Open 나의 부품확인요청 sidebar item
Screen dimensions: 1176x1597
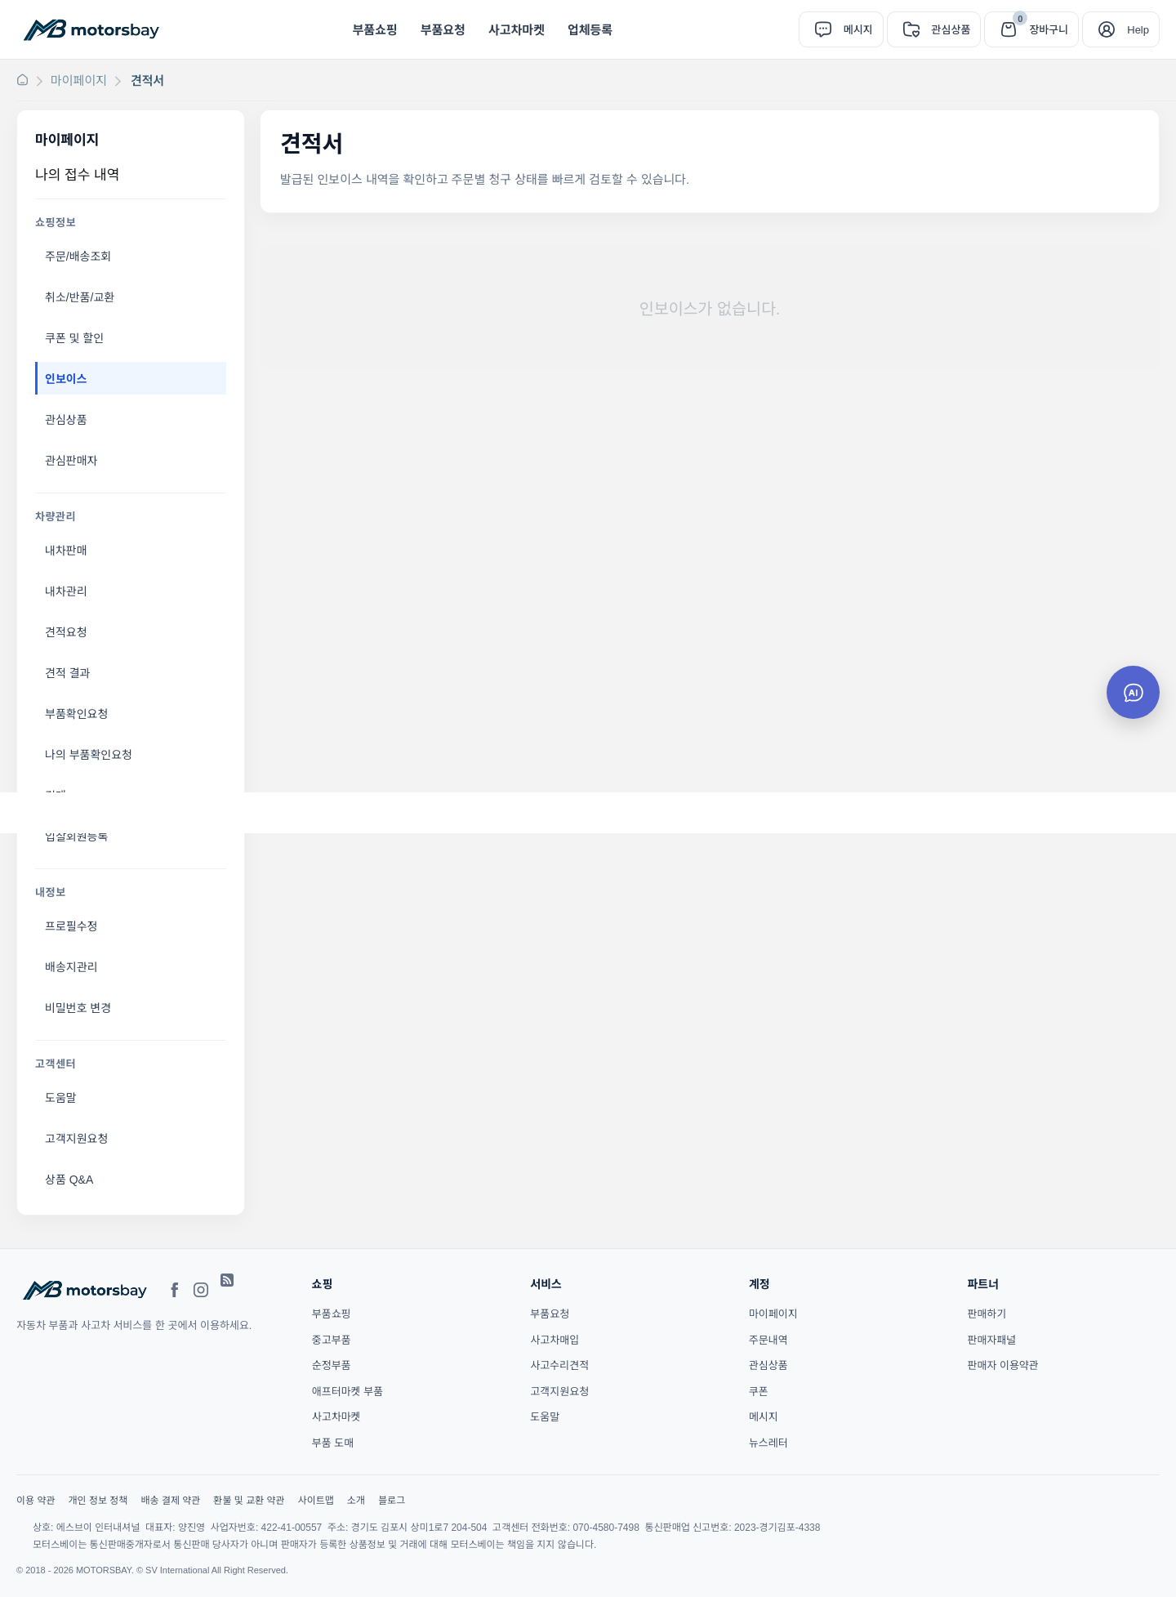tap(131, 754)
